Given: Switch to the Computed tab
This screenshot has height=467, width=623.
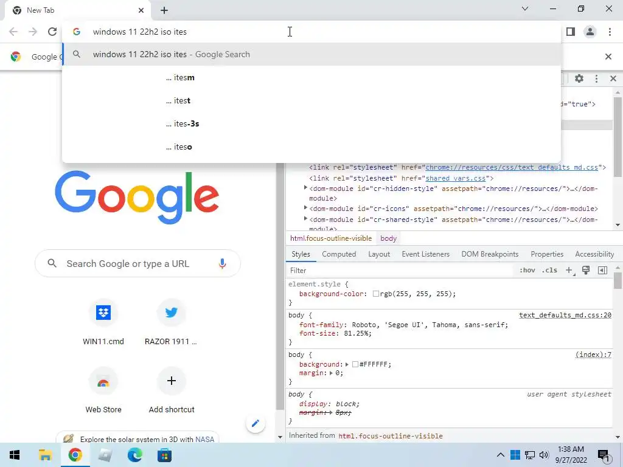Looking at the screenshot, I should pos(339,254).
